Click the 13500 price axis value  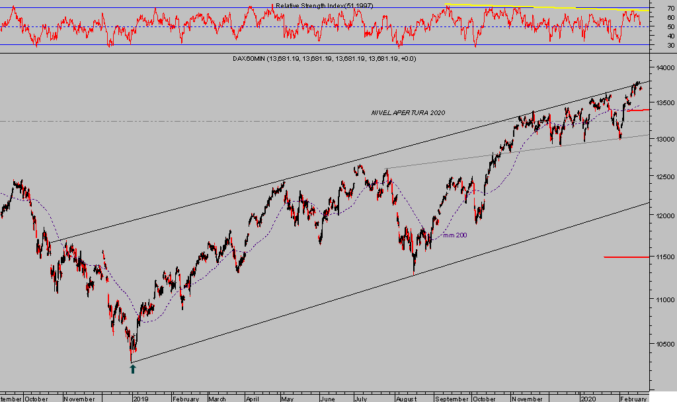[665, 102]
